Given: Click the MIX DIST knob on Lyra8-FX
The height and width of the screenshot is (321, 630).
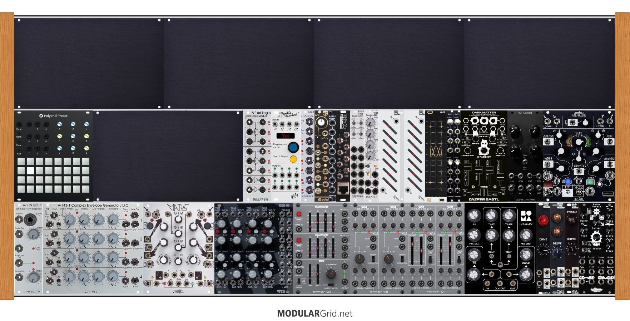Looking at the screenshot, I should point(526,234).
